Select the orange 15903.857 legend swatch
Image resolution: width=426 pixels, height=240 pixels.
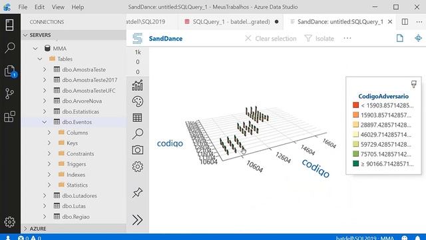point(355,115)
